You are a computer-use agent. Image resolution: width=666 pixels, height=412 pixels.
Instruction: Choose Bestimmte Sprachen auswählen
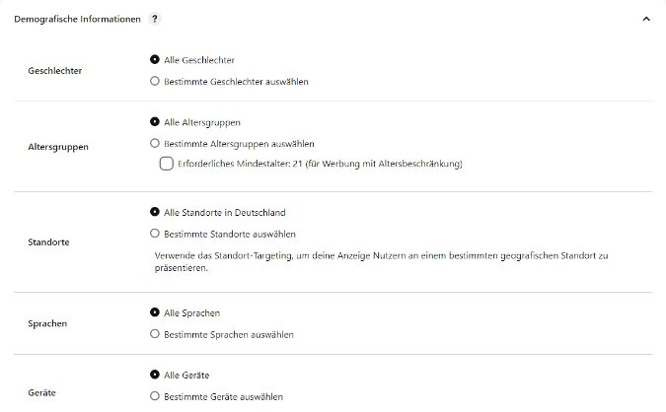point(155,334)
